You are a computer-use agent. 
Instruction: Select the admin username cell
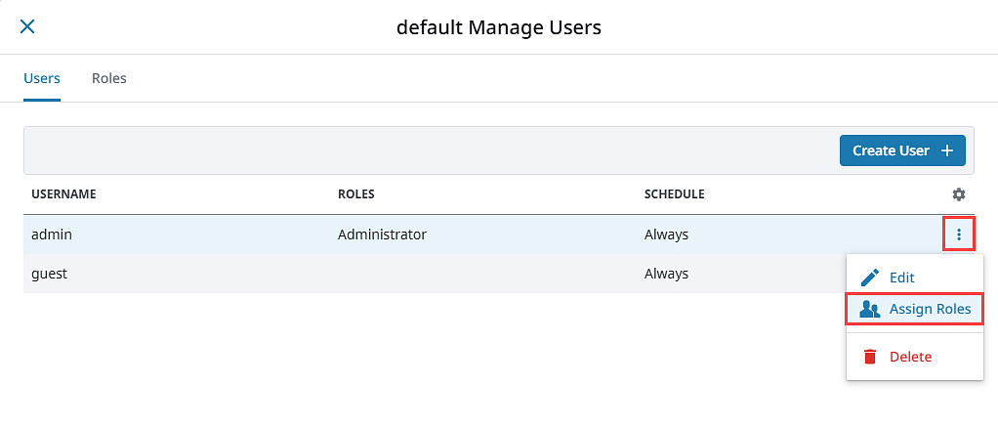pos(52,235)
